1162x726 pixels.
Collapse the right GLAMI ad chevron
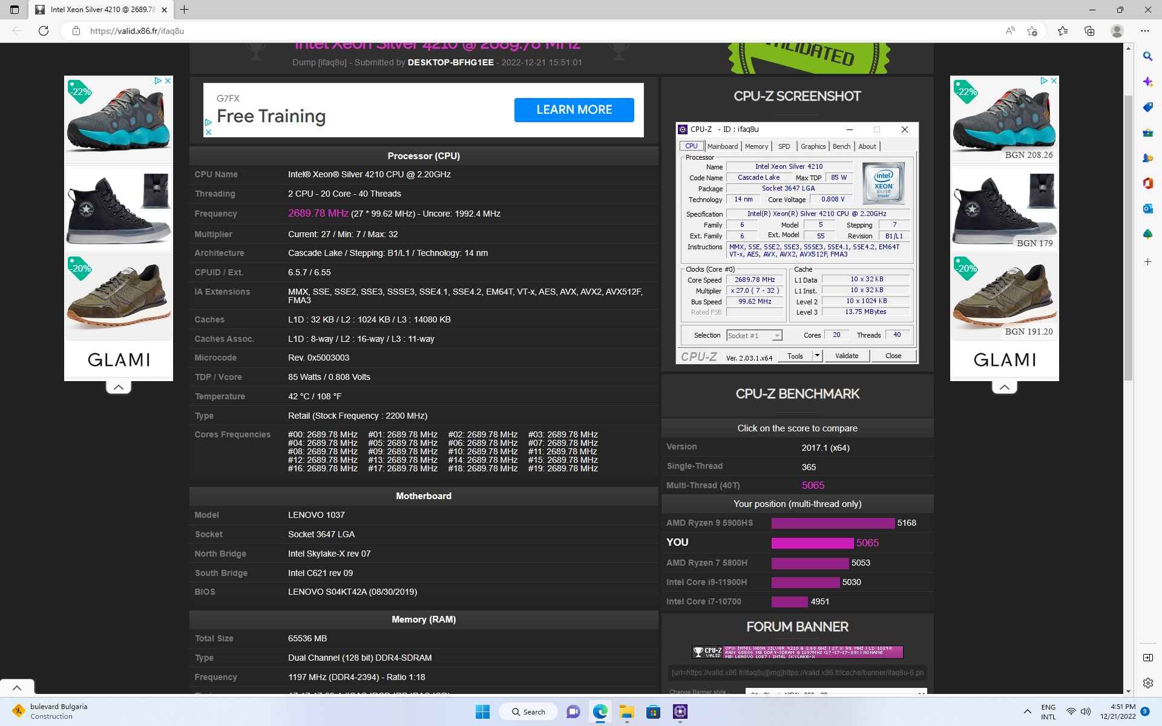1005,387
